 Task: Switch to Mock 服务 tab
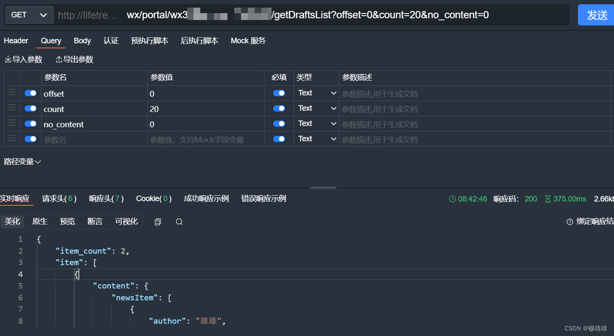tap(248, 41)
